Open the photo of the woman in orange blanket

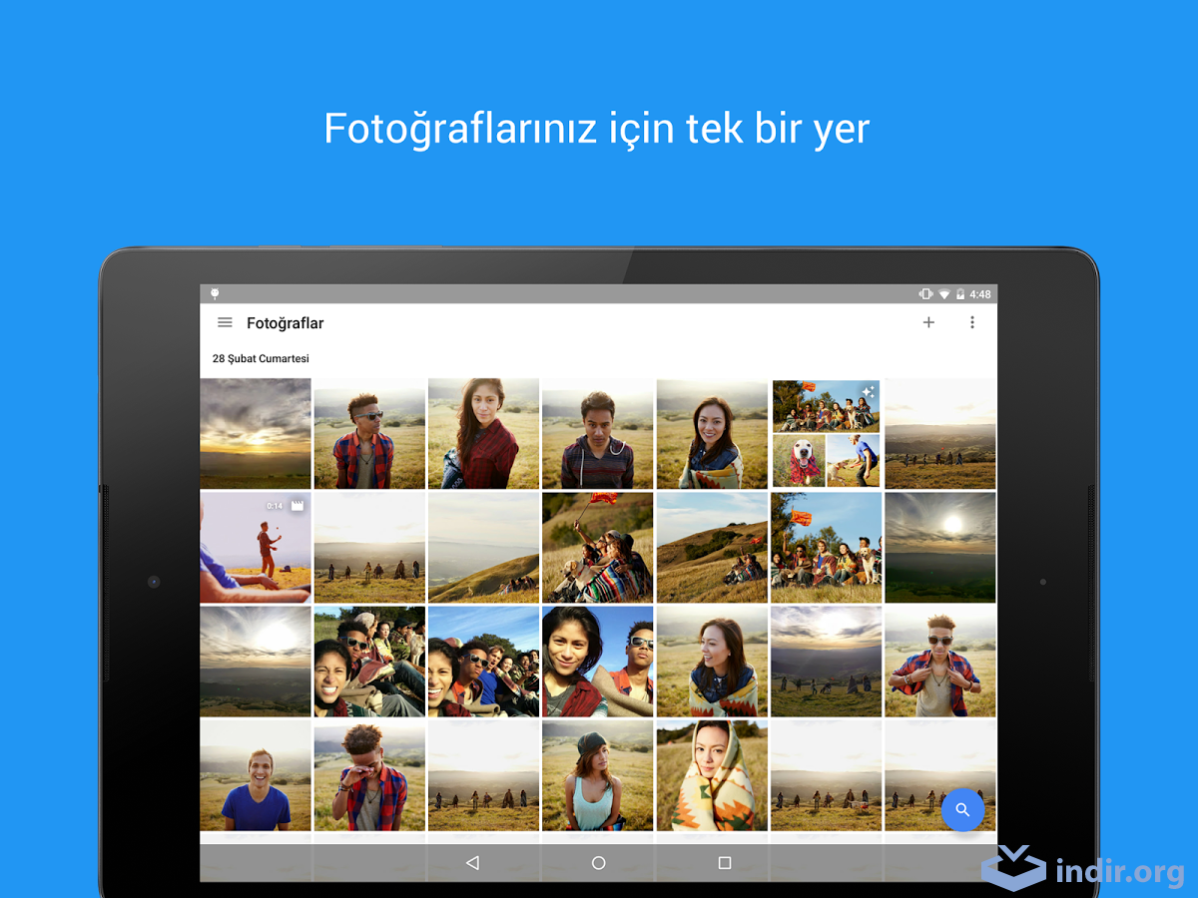pos(712,774)
